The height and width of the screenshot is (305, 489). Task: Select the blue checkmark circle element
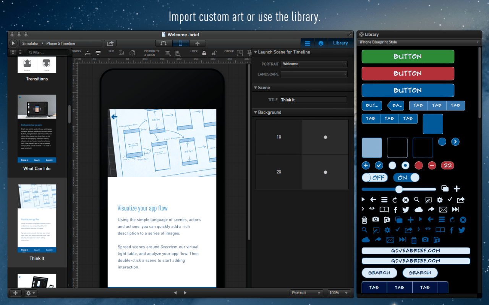click(379, 165)
